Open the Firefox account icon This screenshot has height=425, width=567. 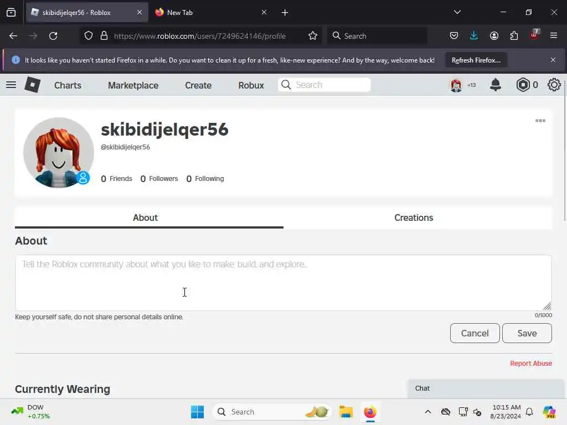pyautogui.click(x=494, y=36)
